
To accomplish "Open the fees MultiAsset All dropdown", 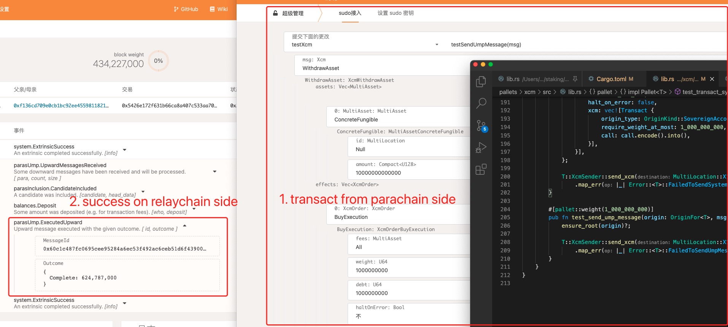I will tap(409, 244).
